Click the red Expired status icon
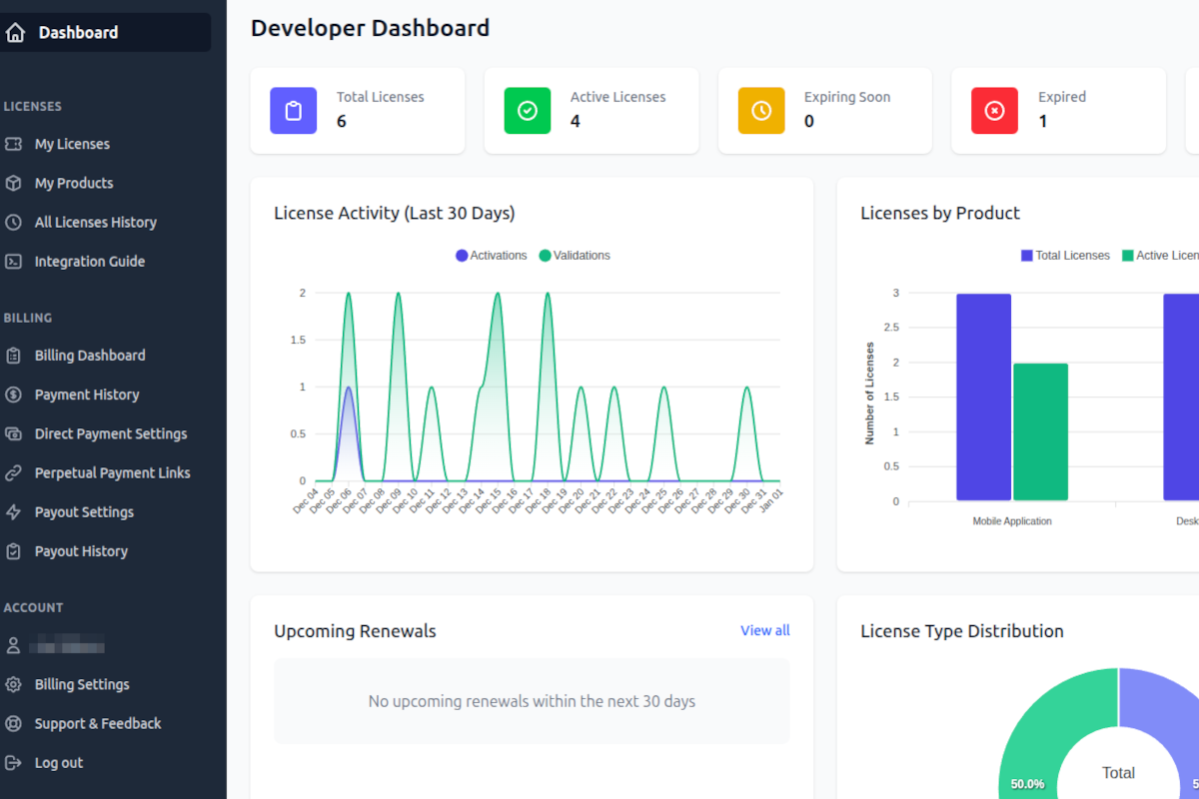1199x799 pixels. pos(994,110)
